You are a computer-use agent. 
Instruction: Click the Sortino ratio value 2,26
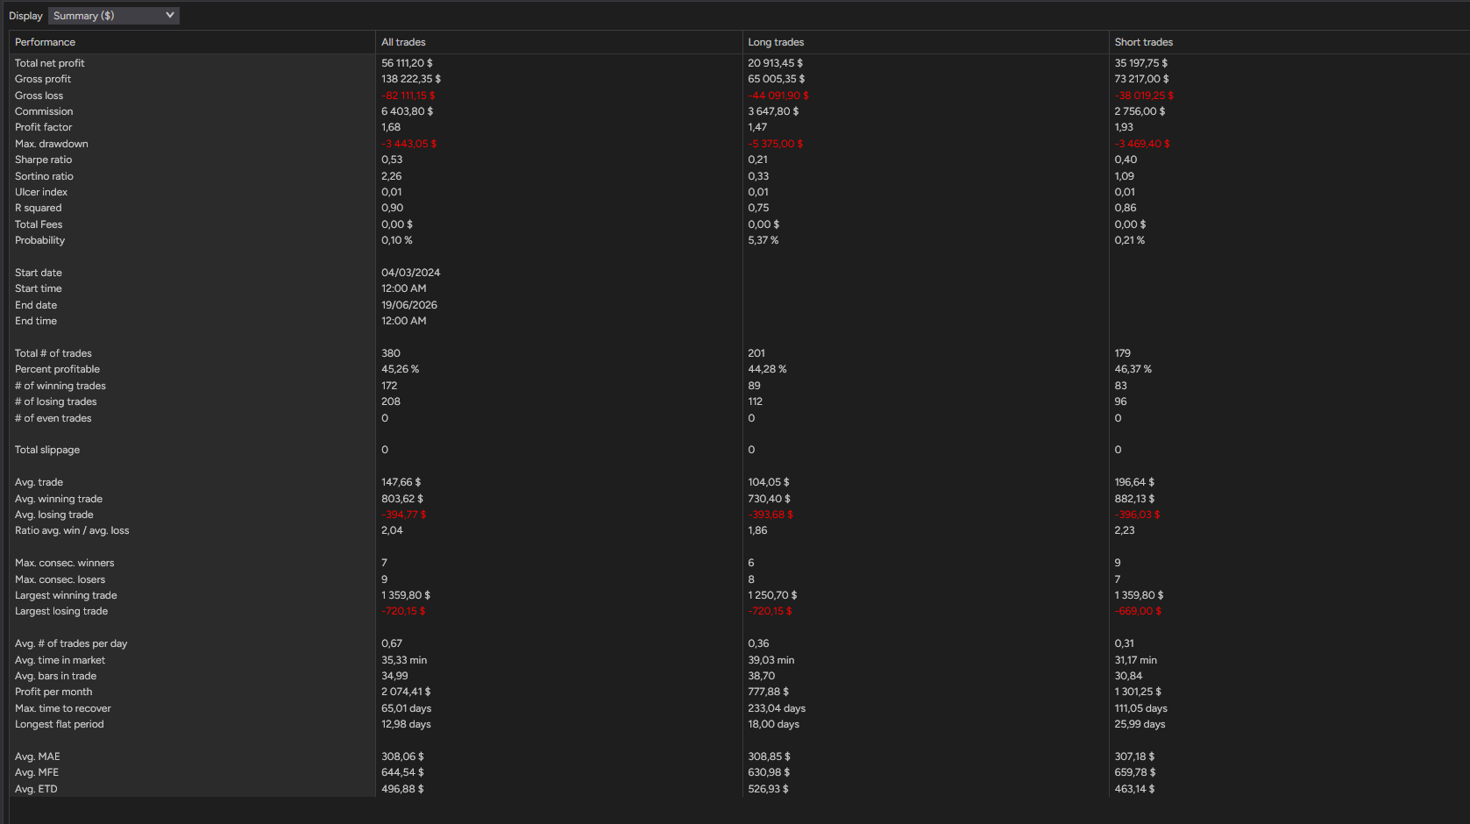pos(391,176)
